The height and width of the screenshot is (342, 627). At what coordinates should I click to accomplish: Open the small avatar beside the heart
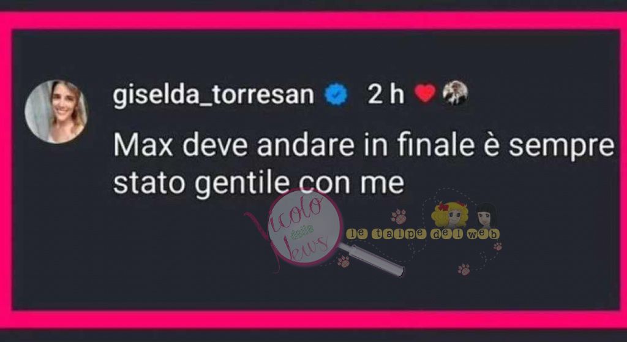(x=455, y=93)
